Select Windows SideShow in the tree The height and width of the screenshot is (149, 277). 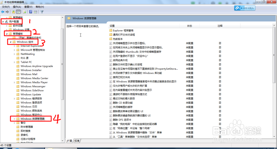[32, 90]
